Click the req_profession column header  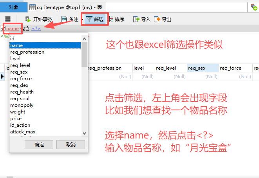[110, 68]
